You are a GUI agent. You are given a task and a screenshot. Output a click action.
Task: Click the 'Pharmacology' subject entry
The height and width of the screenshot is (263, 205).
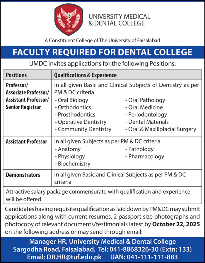coord(146,156)
